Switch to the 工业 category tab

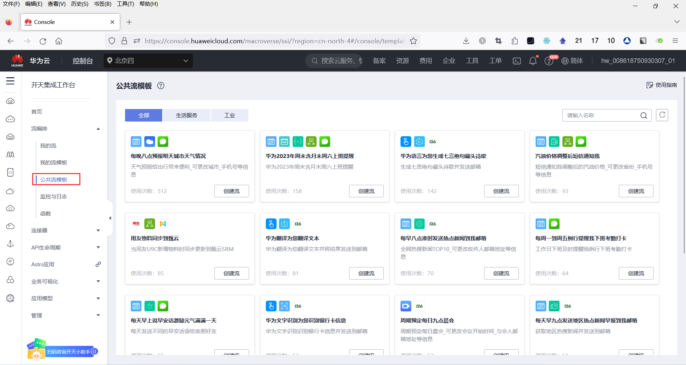[229, 115]
